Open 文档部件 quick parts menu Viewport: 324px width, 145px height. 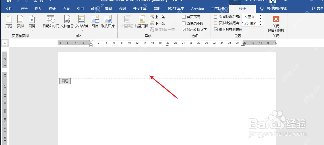point(82,23)
